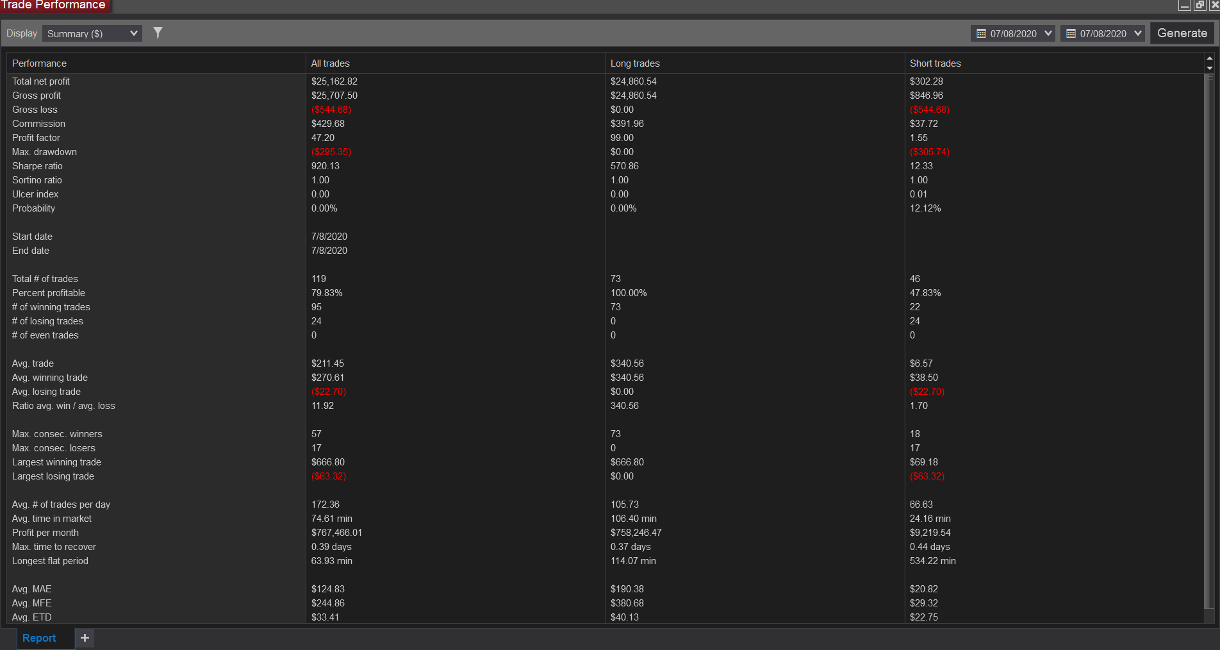The width and height of the screenshot is (1220, 650).
Task: Add a new tab with plus icon
Action: (x=85, y=638)
